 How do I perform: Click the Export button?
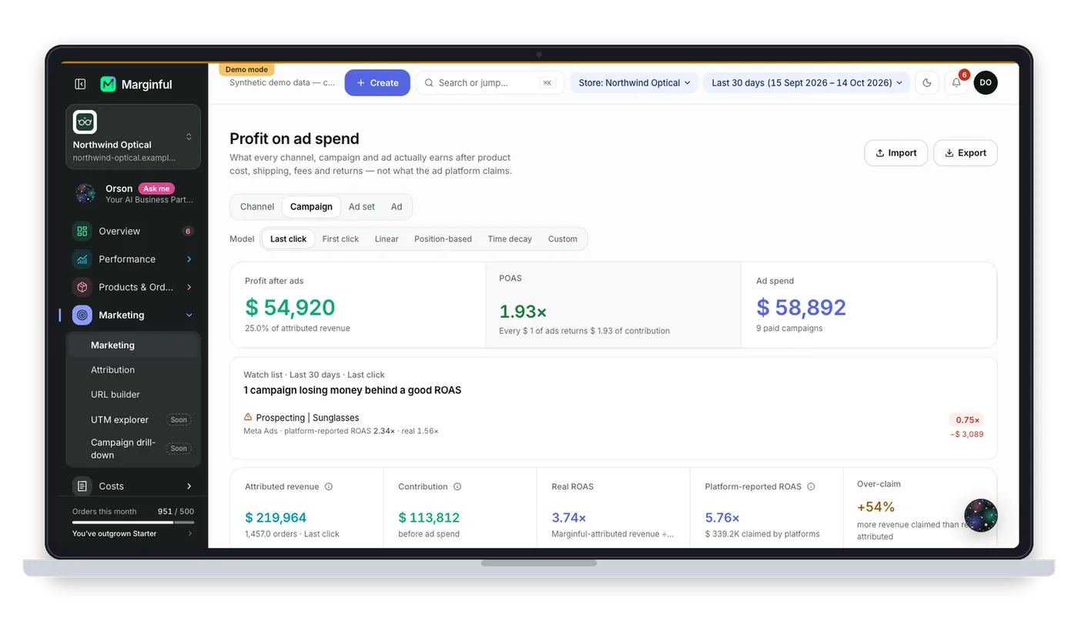pos(966,153)
